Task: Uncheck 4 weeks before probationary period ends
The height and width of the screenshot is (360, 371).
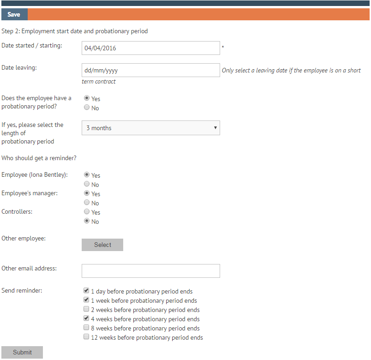Action: [86, 318]
